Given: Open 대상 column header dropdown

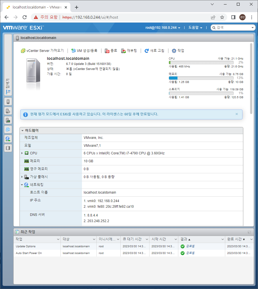Looking at the screenshot, I should [94, 239].
